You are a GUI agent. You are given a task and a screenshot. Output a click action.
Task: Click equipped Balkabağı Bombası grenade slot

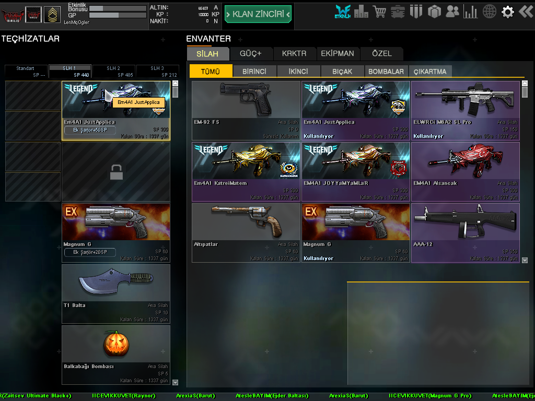click(x=116, y=355)
